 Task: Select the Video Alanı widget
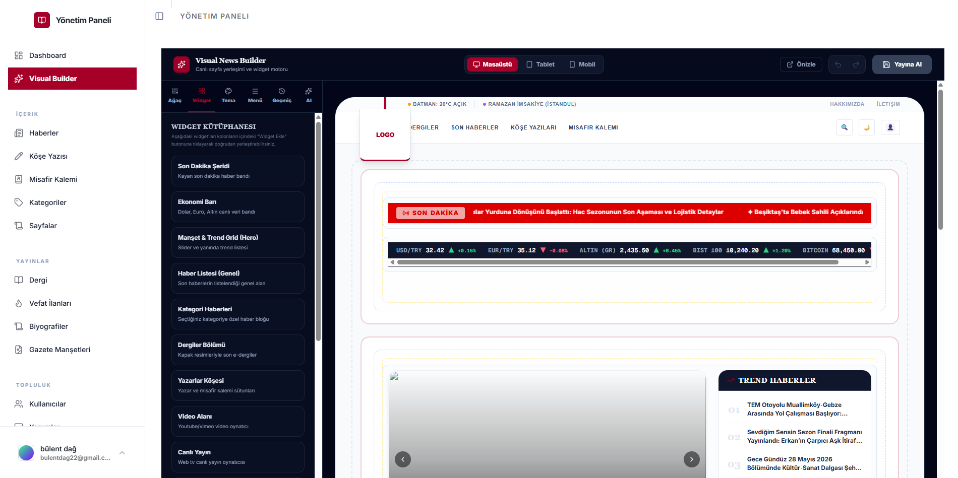tap(238, 421)
